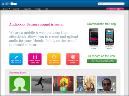Click watch a short video intro tile
129x96 pixels.
click(x=35, y=59)
